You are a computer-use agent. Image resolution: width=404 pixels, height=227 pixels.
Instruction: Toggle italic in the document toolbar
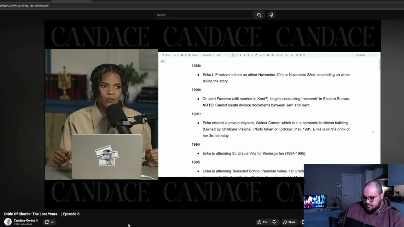click(x=244, y=55)
